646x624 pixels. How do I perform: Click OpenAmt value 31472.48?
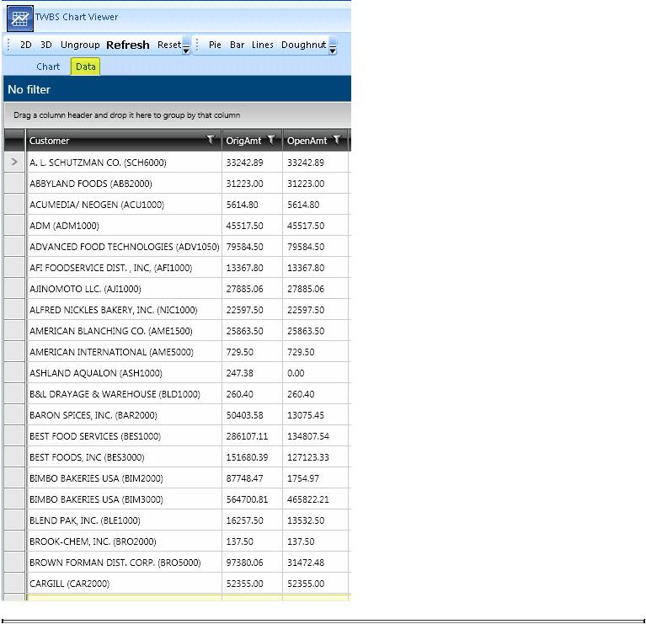pos(305,563)
